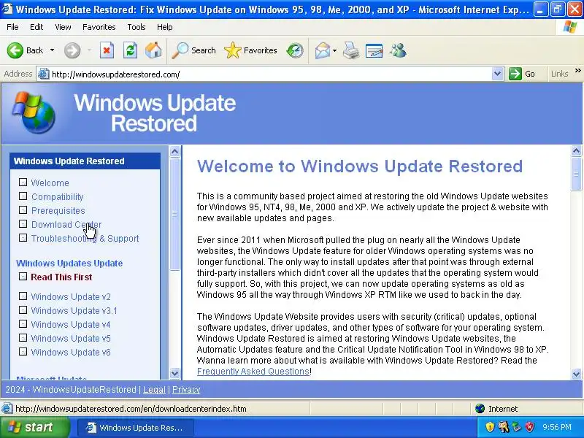This screenshot has width=584, height=438.
Task: Click the IE icon in the title bar
Action: (7, 8)
